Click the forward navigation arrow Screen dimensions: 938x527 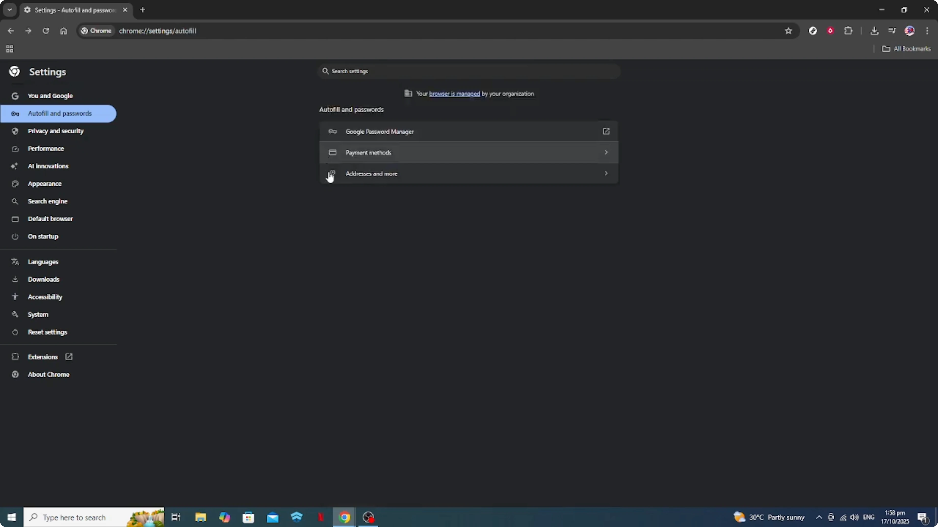pos(28,31)
